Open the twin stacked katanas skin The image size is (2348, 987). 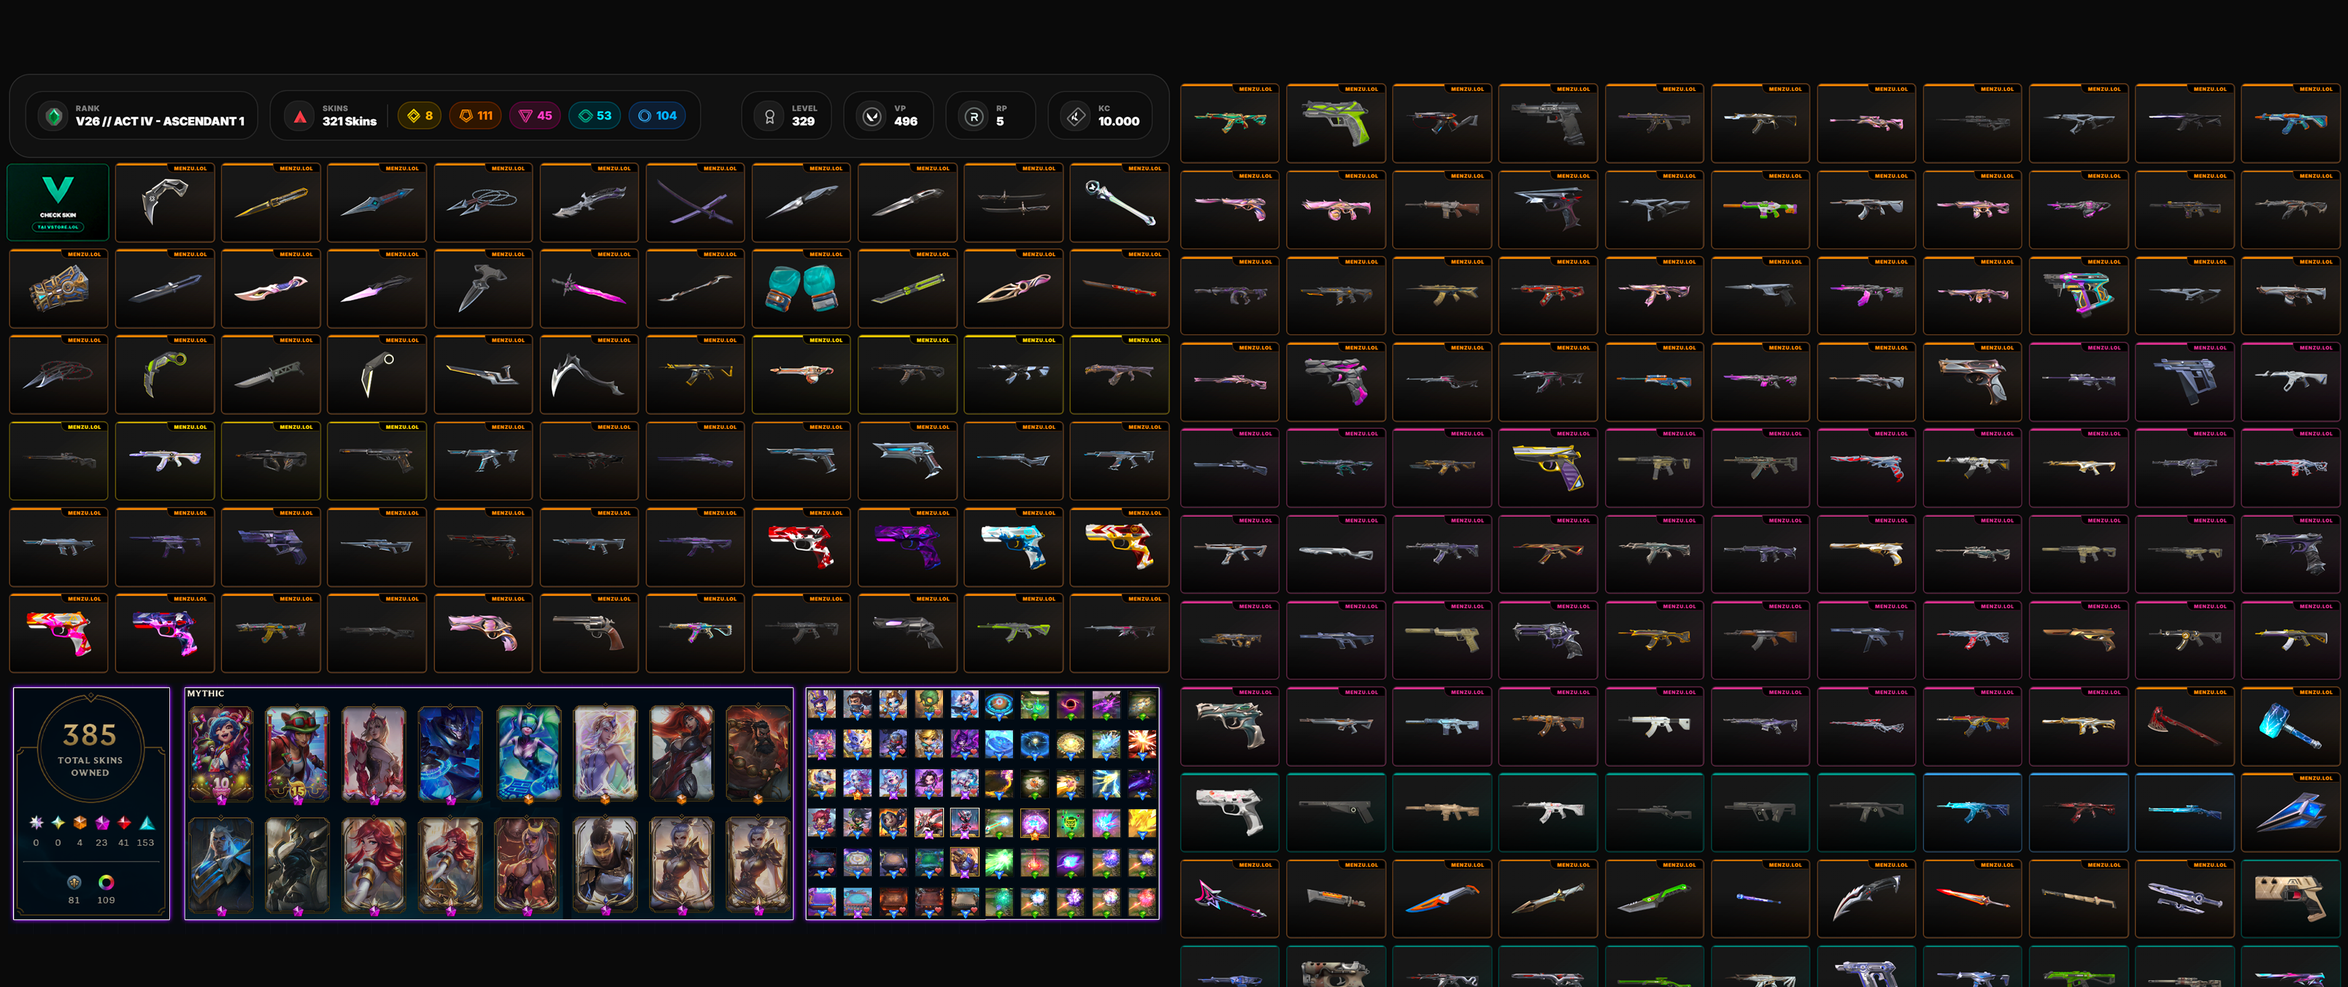(x=1014, y=202)
